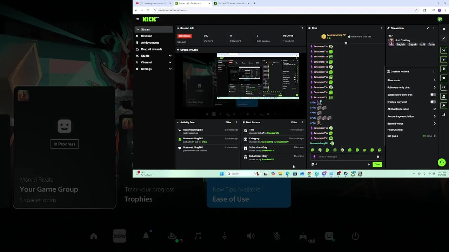Open chat settings gear icon
The height and width of the screenshot is (252, 449).
point(369,164)
